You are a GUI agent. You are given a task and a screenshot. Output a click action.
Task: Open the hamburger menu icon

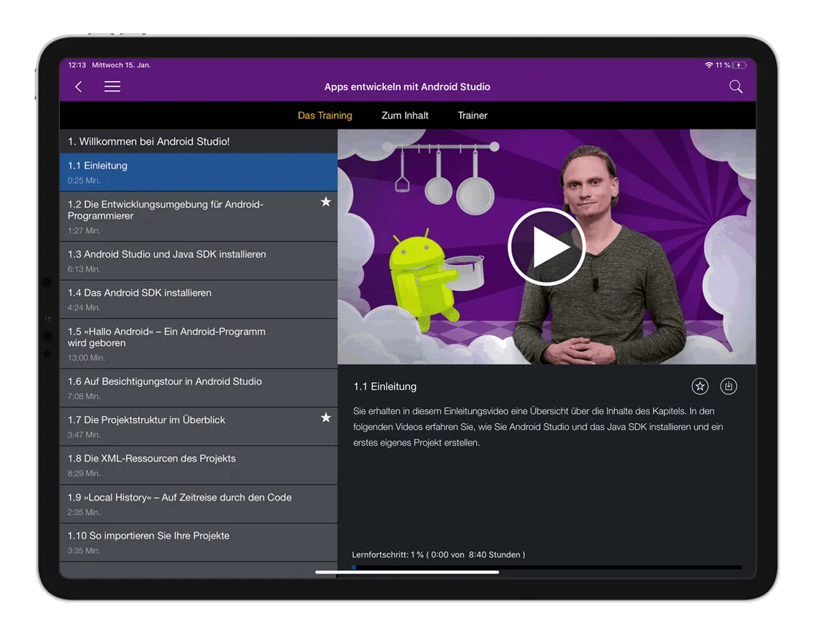[112, 87]
